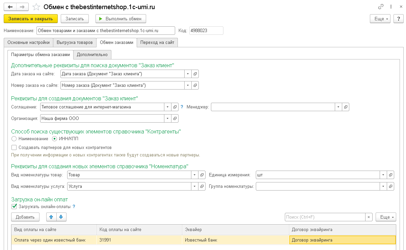Switch to the Выгрузка товаров tab
Screen dimensions: 406x250
tap(75, 43)
